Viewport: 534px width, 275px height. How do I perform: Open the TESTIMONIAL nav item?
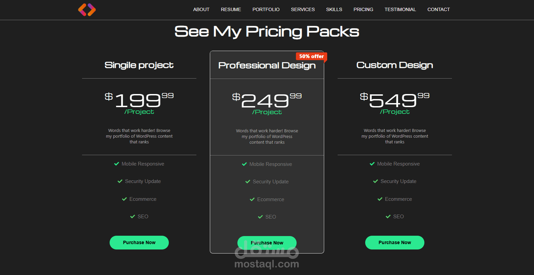400,9
